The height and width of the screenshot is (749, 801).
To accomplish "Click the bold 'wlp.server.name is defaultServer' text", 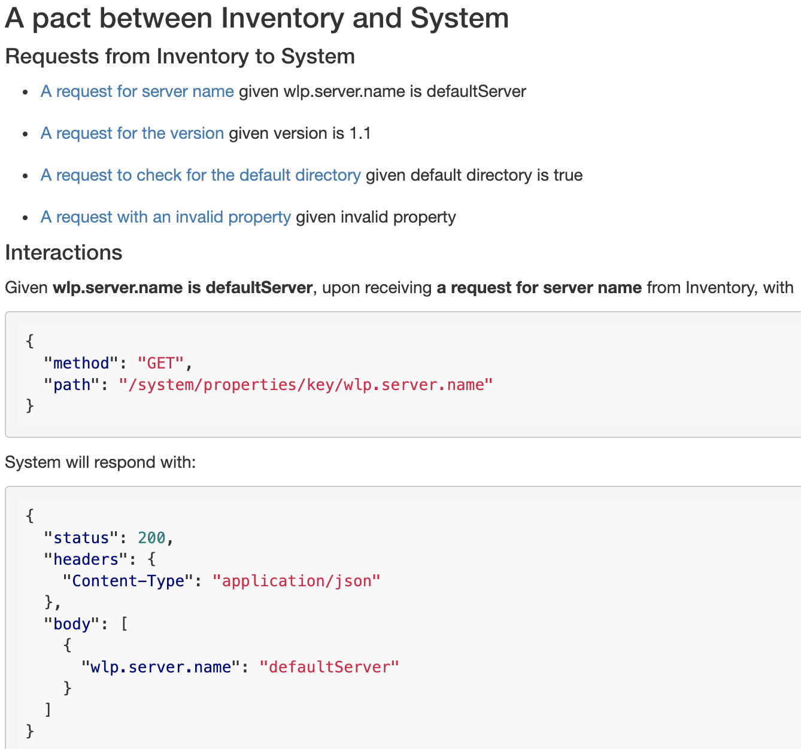I will point(183,288).
